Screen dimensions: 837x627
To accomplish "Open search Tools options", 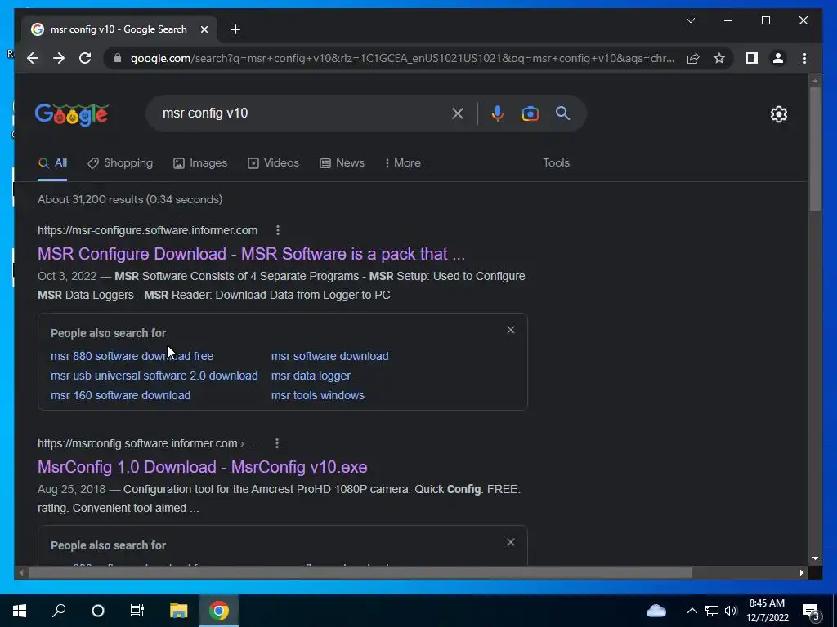I will [556, 163].
